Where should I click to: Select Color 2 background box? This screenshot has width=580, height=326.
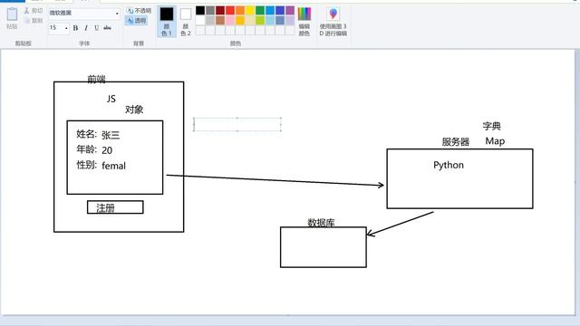[186, 22]
